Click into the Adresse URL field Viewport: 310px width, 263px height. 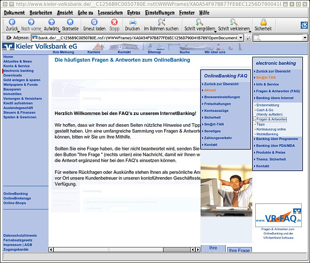coord(135,38)
